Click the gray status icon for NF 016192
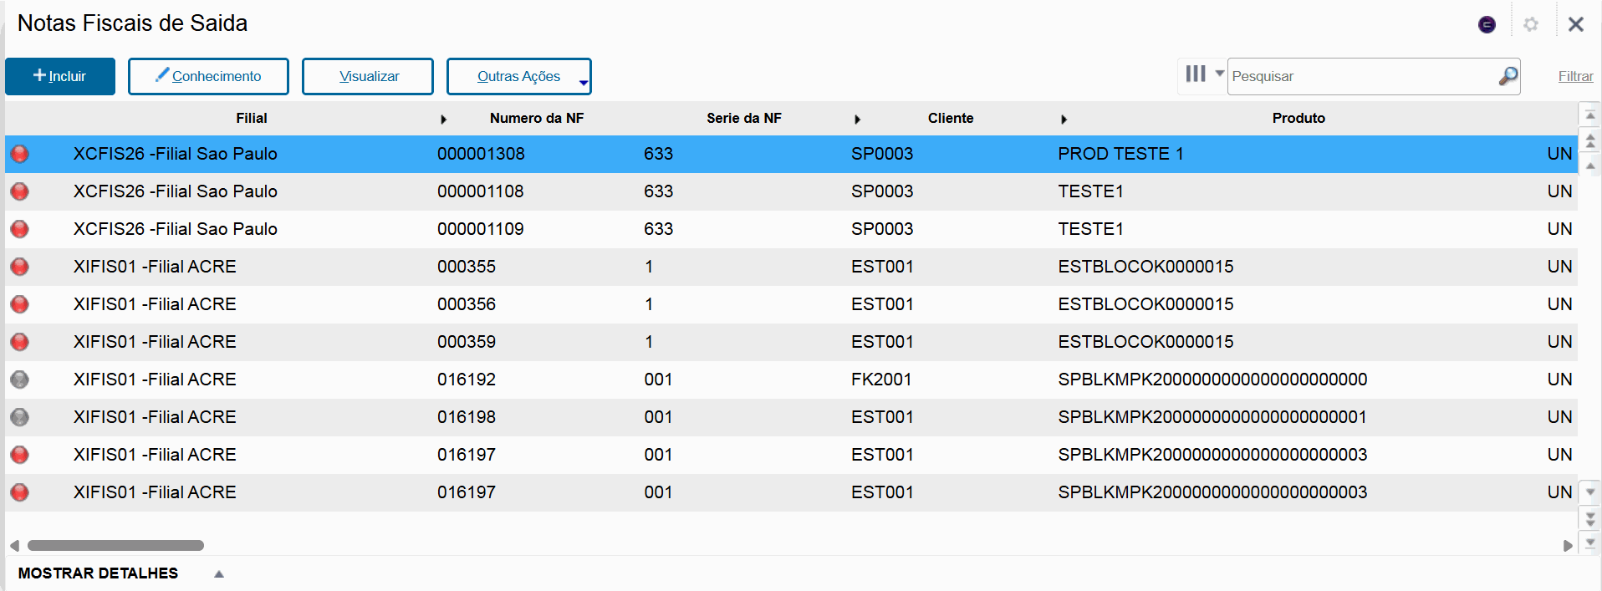 point(19,380)
